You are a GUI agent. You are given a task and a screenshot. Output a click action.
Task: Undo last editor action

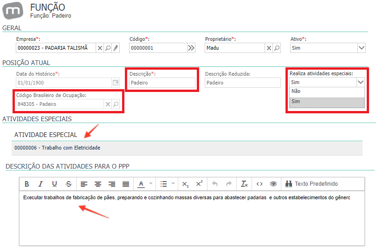(215, 184)
